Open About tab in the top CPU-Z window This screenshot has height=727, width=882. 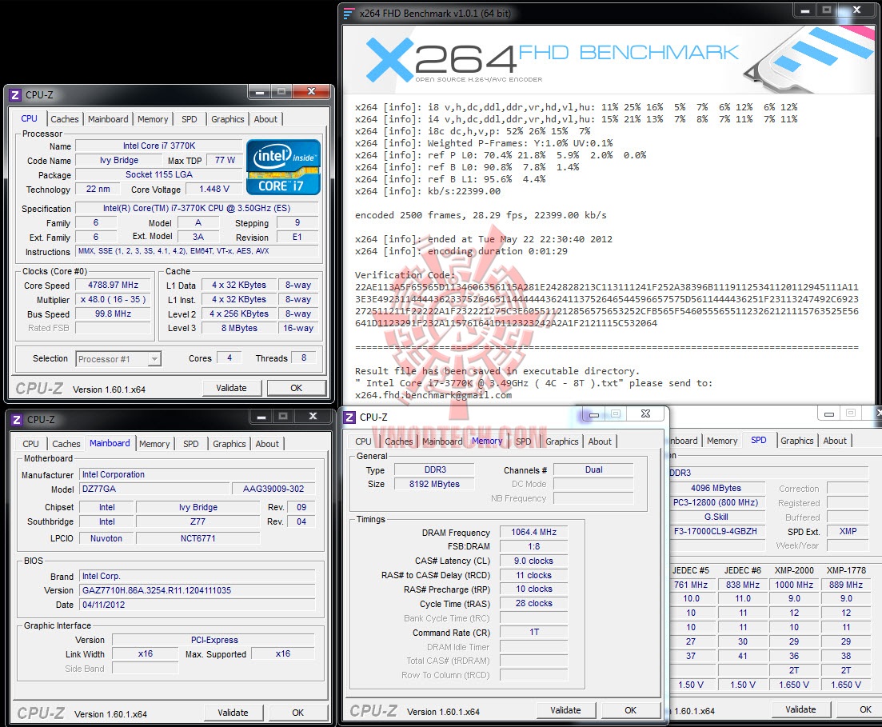[265, 119]
